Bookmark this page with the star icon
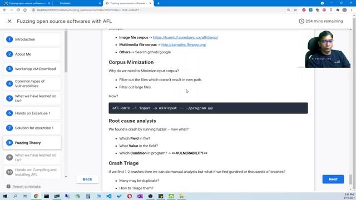356x200 pixels. [295, 10]
